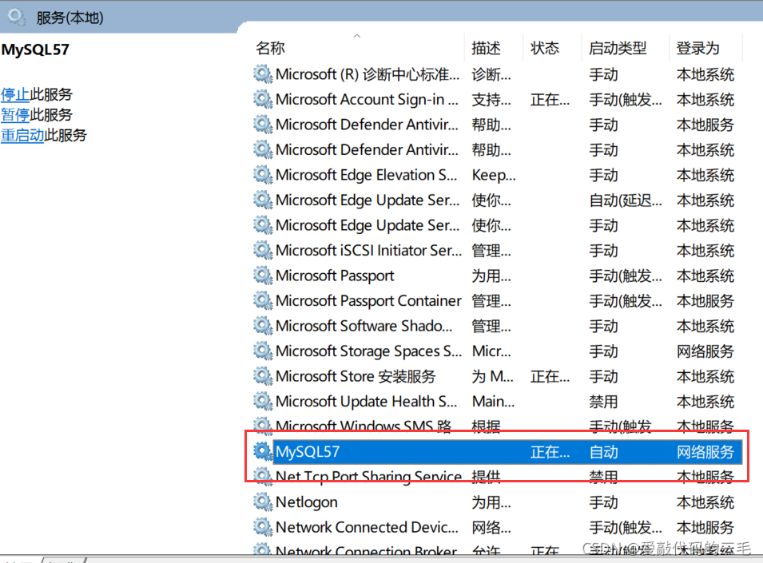Sort services by the 名称 column header

tap(271, 48)
